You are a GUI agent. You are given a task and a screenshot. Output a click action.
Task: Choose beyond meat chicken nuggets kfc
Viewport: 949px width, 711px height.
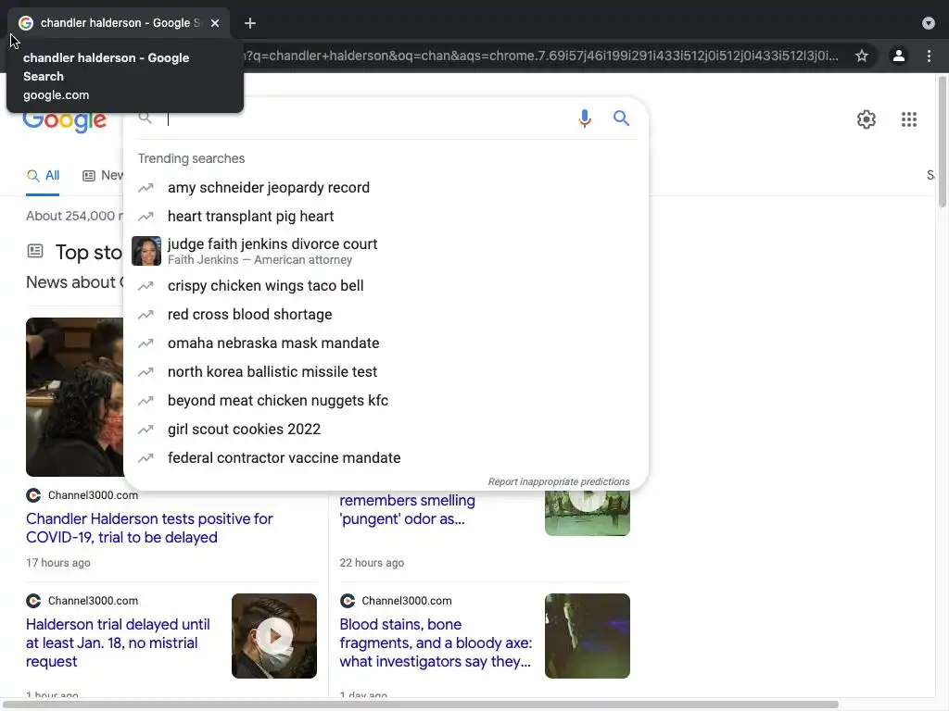click(386, 400)
